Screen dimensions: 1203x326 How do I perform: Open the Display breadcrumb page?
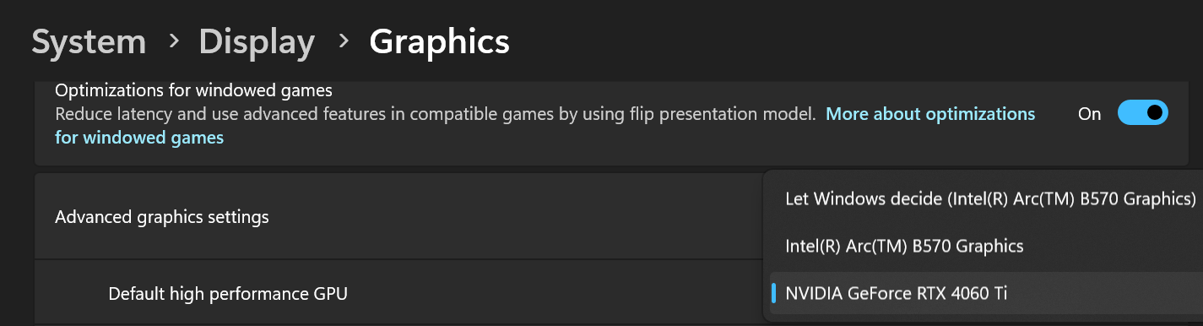(257, 41)
